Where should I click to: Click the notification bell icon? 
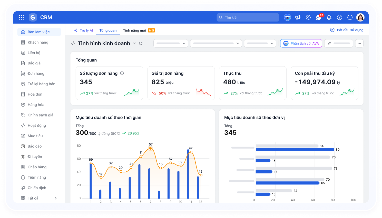point(329,17)
